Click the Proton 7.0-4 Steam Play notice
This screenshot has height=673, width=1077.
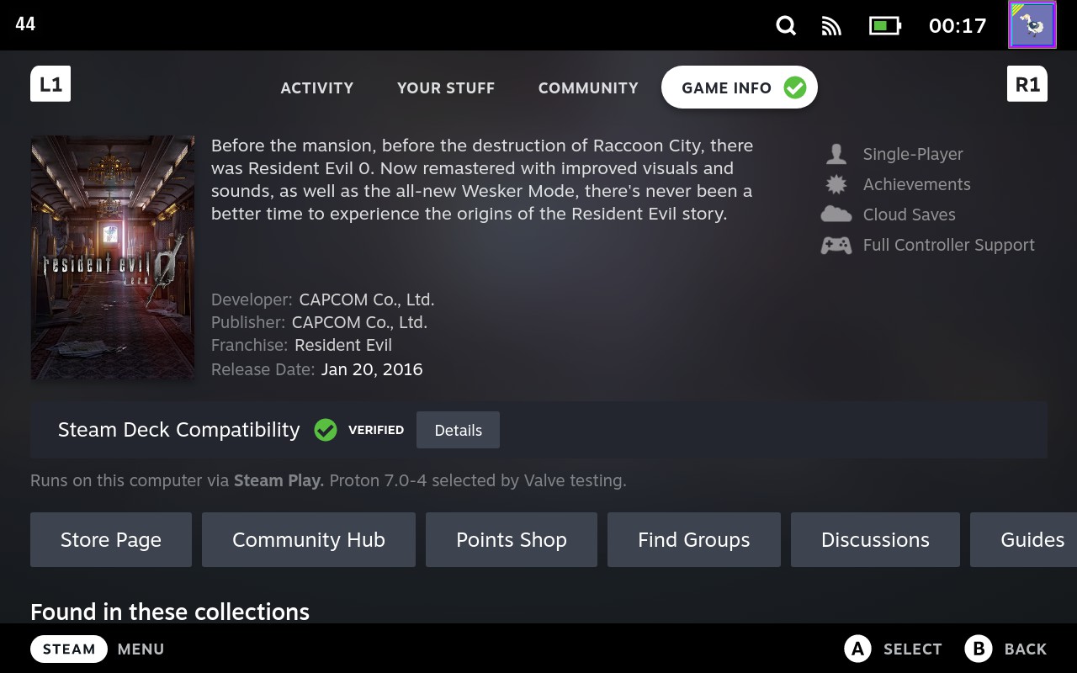328,481
